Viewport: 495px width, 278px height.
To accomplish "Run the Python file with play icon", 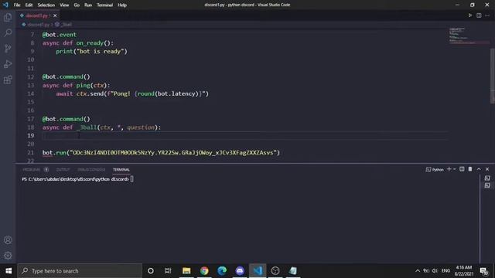I will [470, 15].
